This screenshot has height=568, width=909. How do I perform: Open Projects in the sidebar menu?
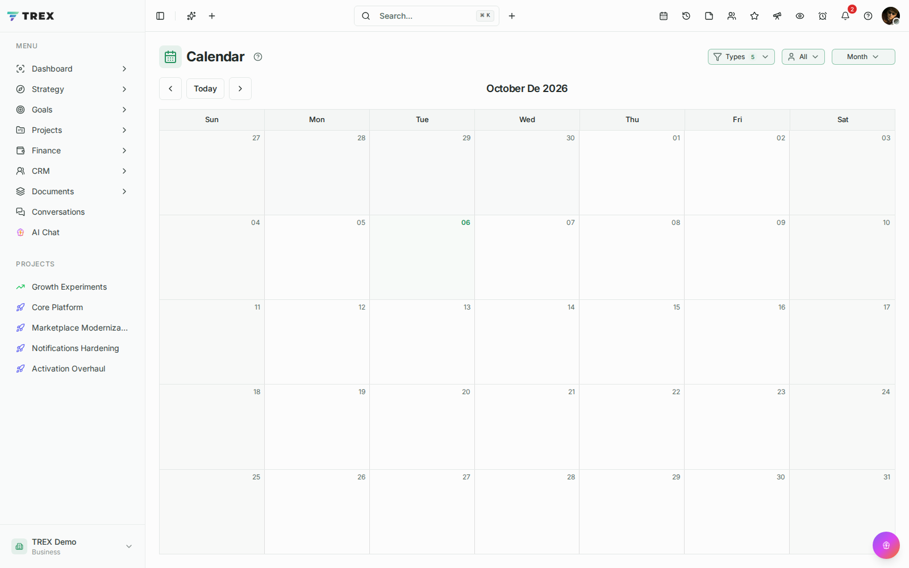point(72,130)
